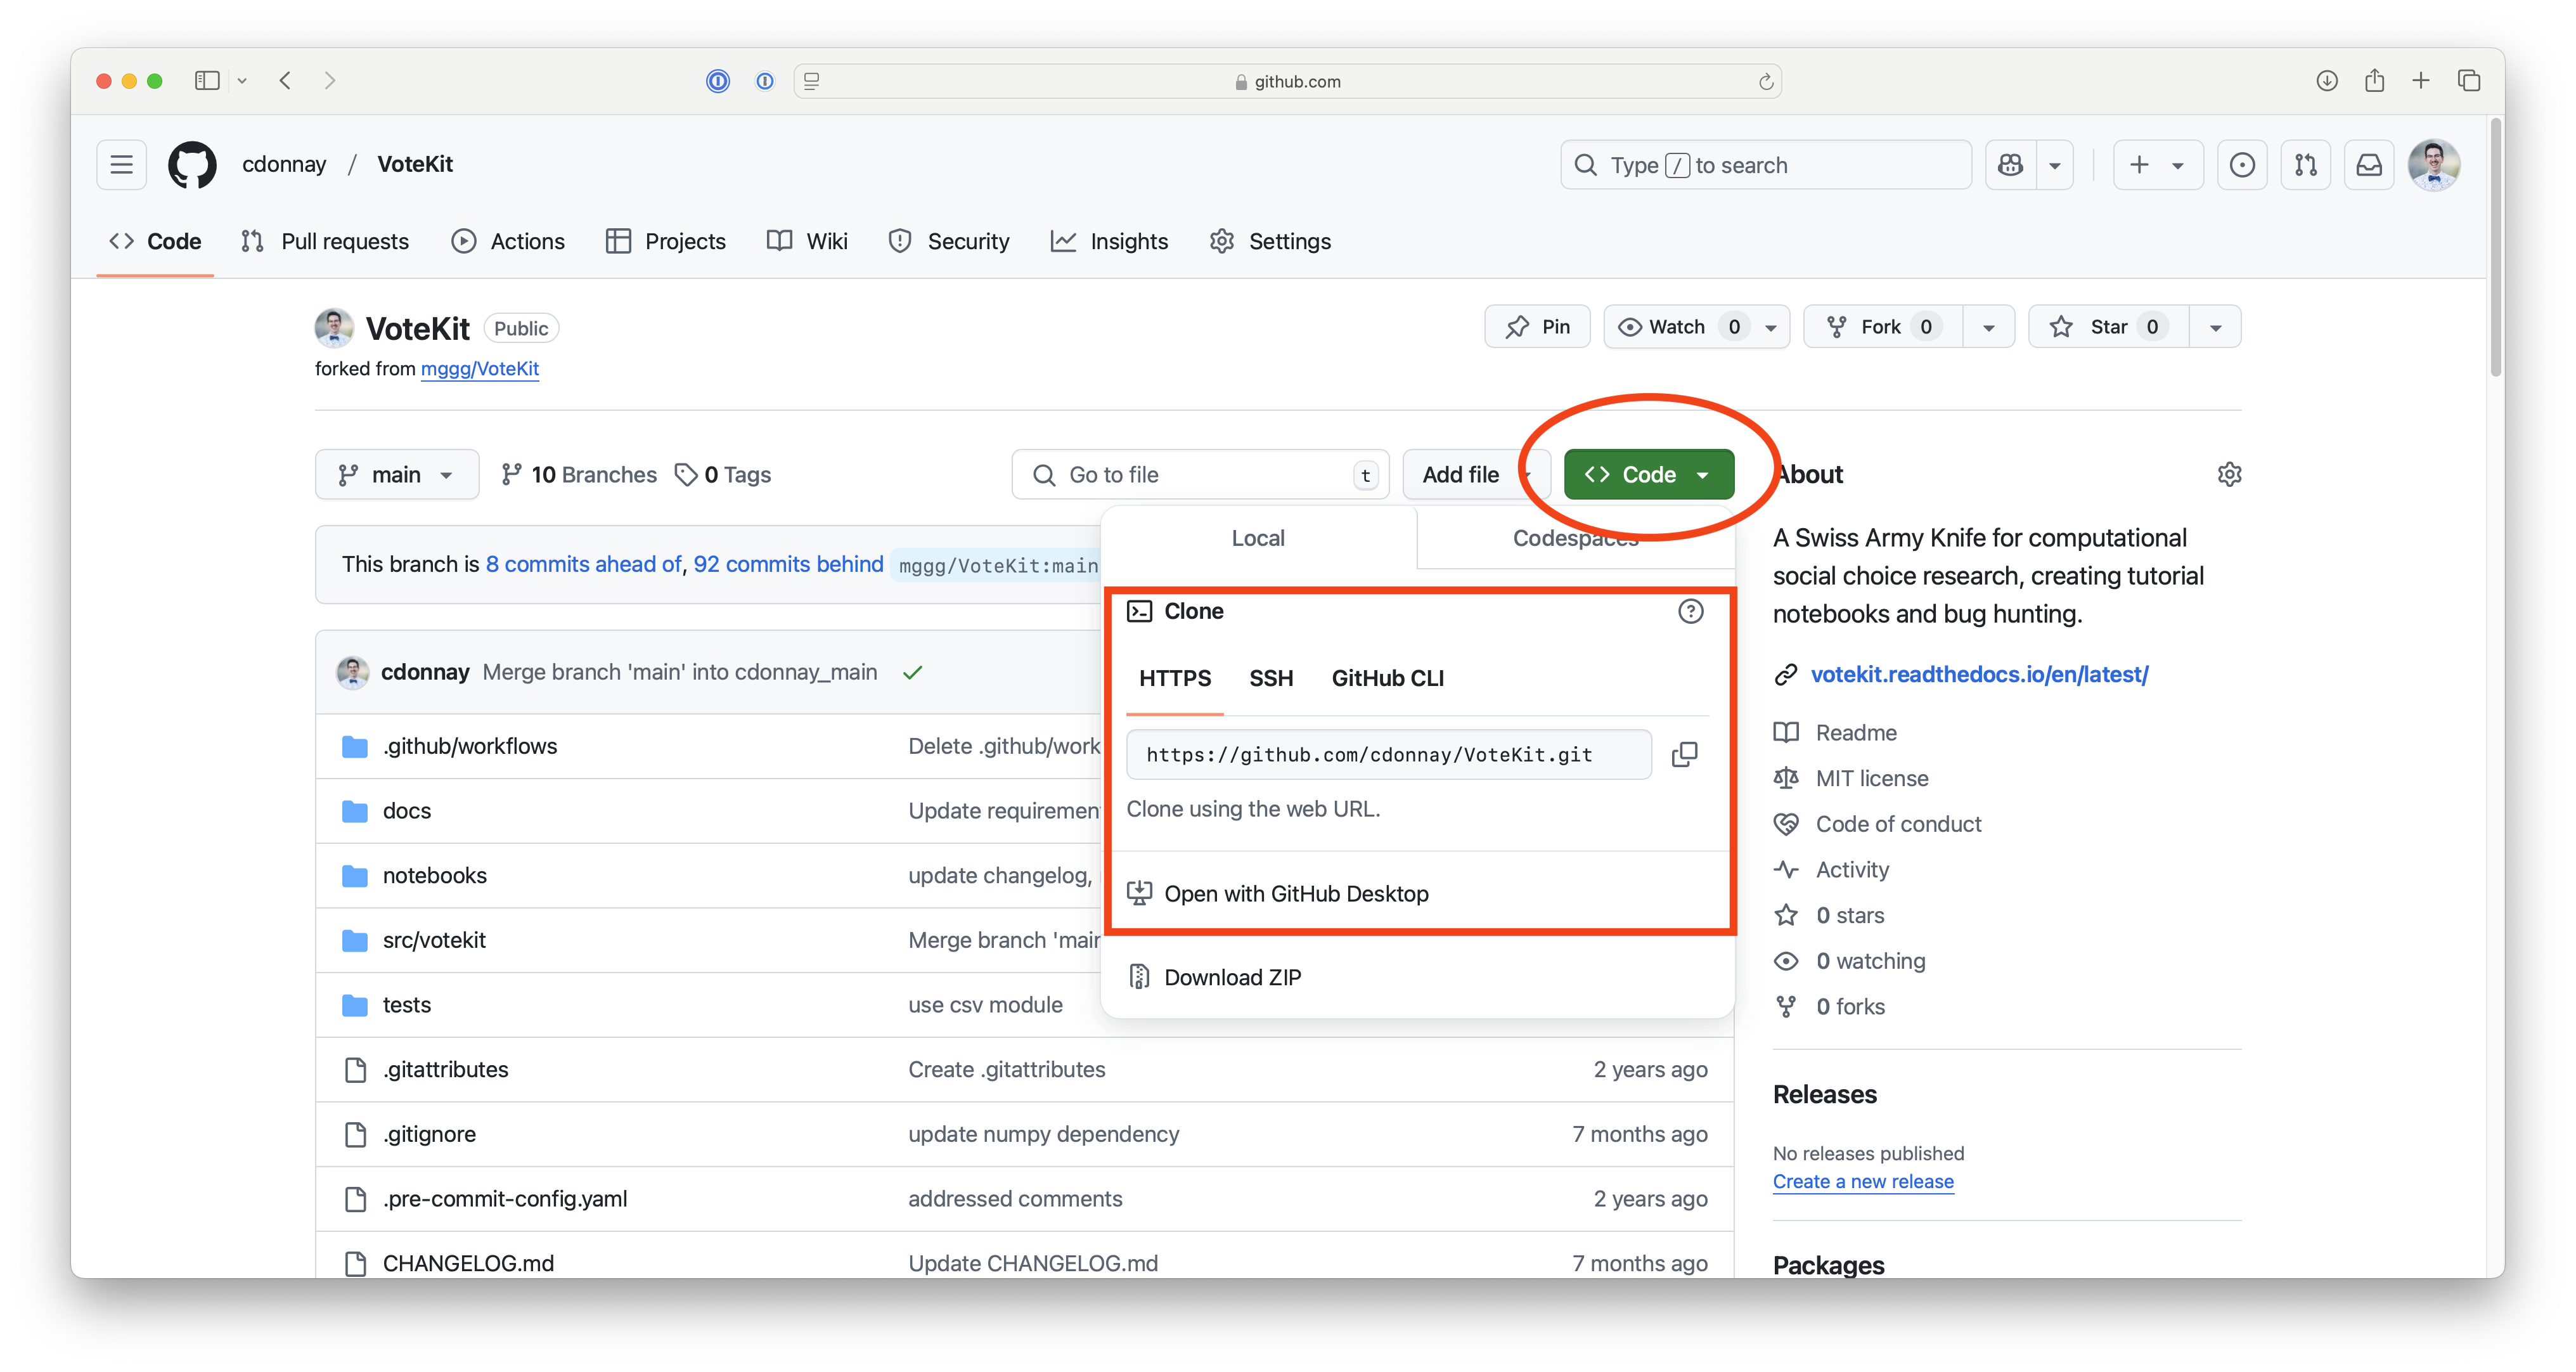The height and width of the screenshot is (1372, 2576).
Task: Open votekit.readthedocs.io documentation link
Action: pyautogui.click(x=1979, y=674)
